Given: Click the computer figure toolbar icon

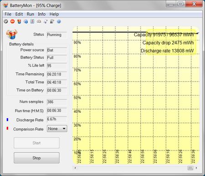Looking at the screenshot, I should coord(52,21).
